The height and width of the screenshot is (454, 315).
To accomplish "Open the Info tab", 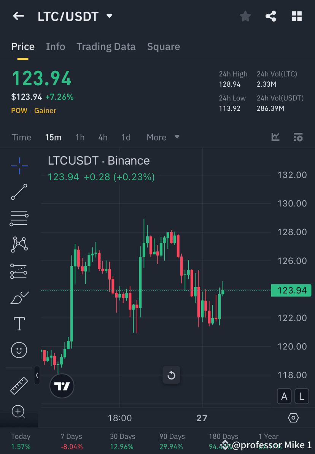I will [x=55, y=46].
